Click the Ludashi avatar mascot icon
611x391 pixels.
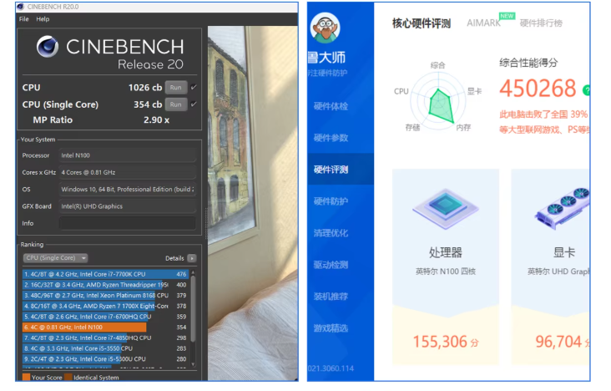325,28
